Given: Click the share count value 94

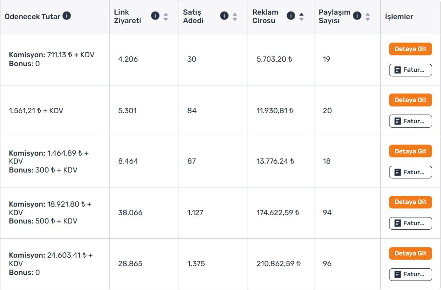Looking at the screenshot, I should (327, 213).
